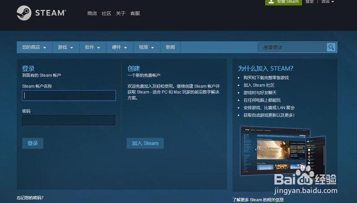Click the 购买和下载完整零售游戏 text

pos(266,78)
